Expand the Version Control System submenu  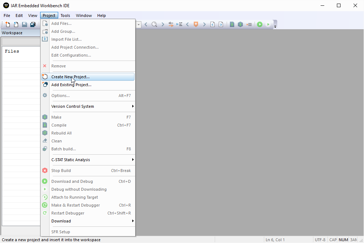click(x=88, y=106)
